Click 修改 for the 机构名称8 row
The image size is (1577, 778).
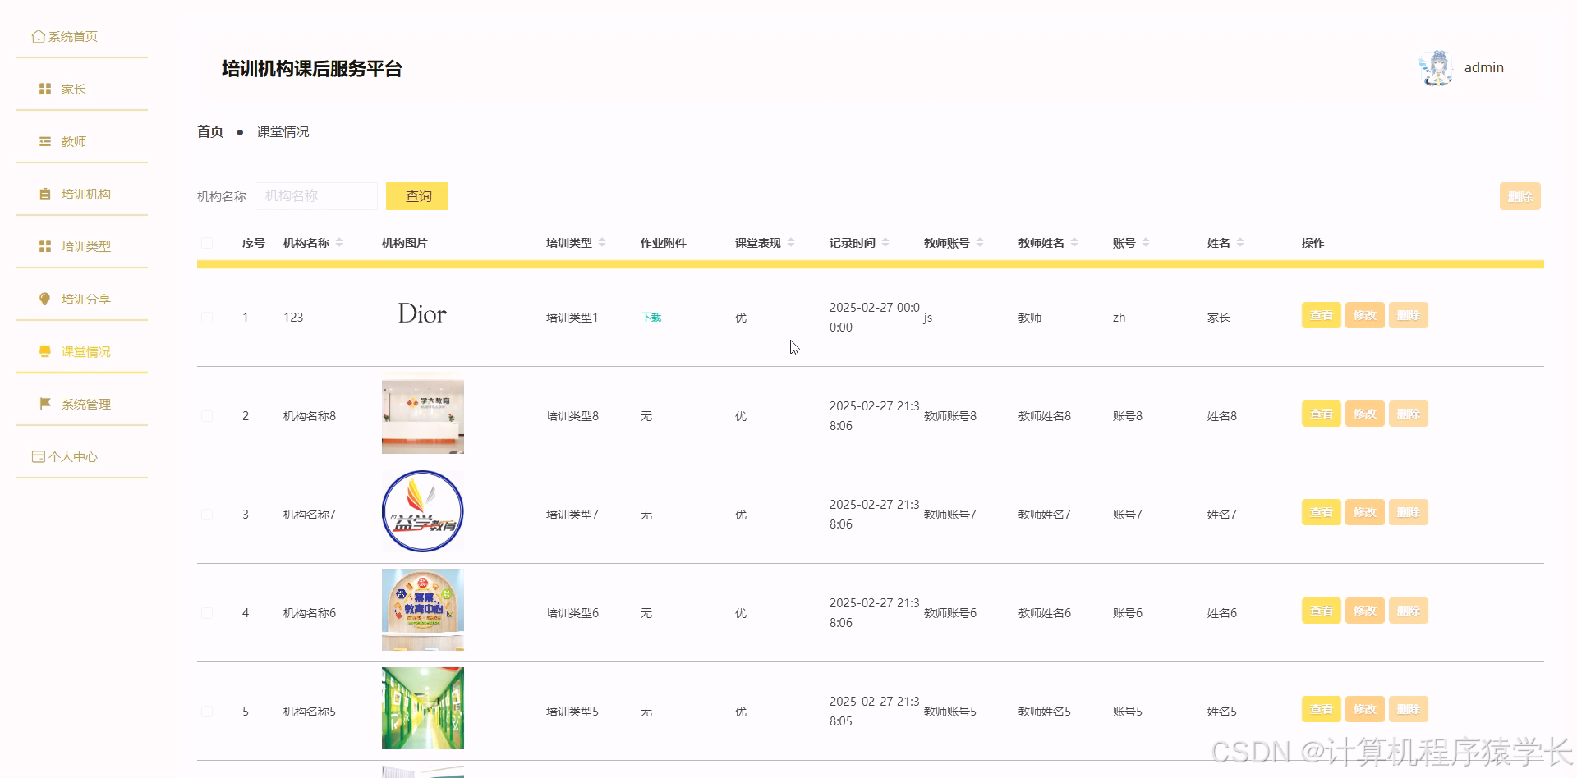(x=1365, y=414)
